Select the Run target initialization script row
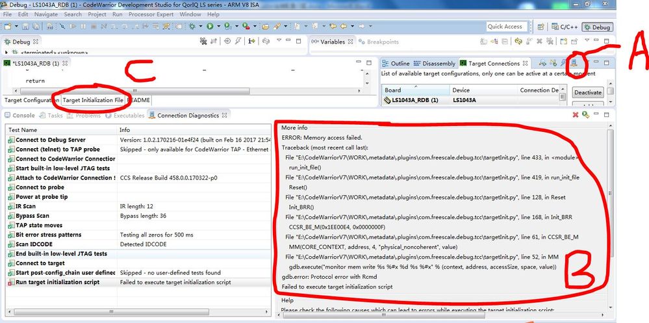This screenshot has height=323, width=649. [x=138, y=282]
